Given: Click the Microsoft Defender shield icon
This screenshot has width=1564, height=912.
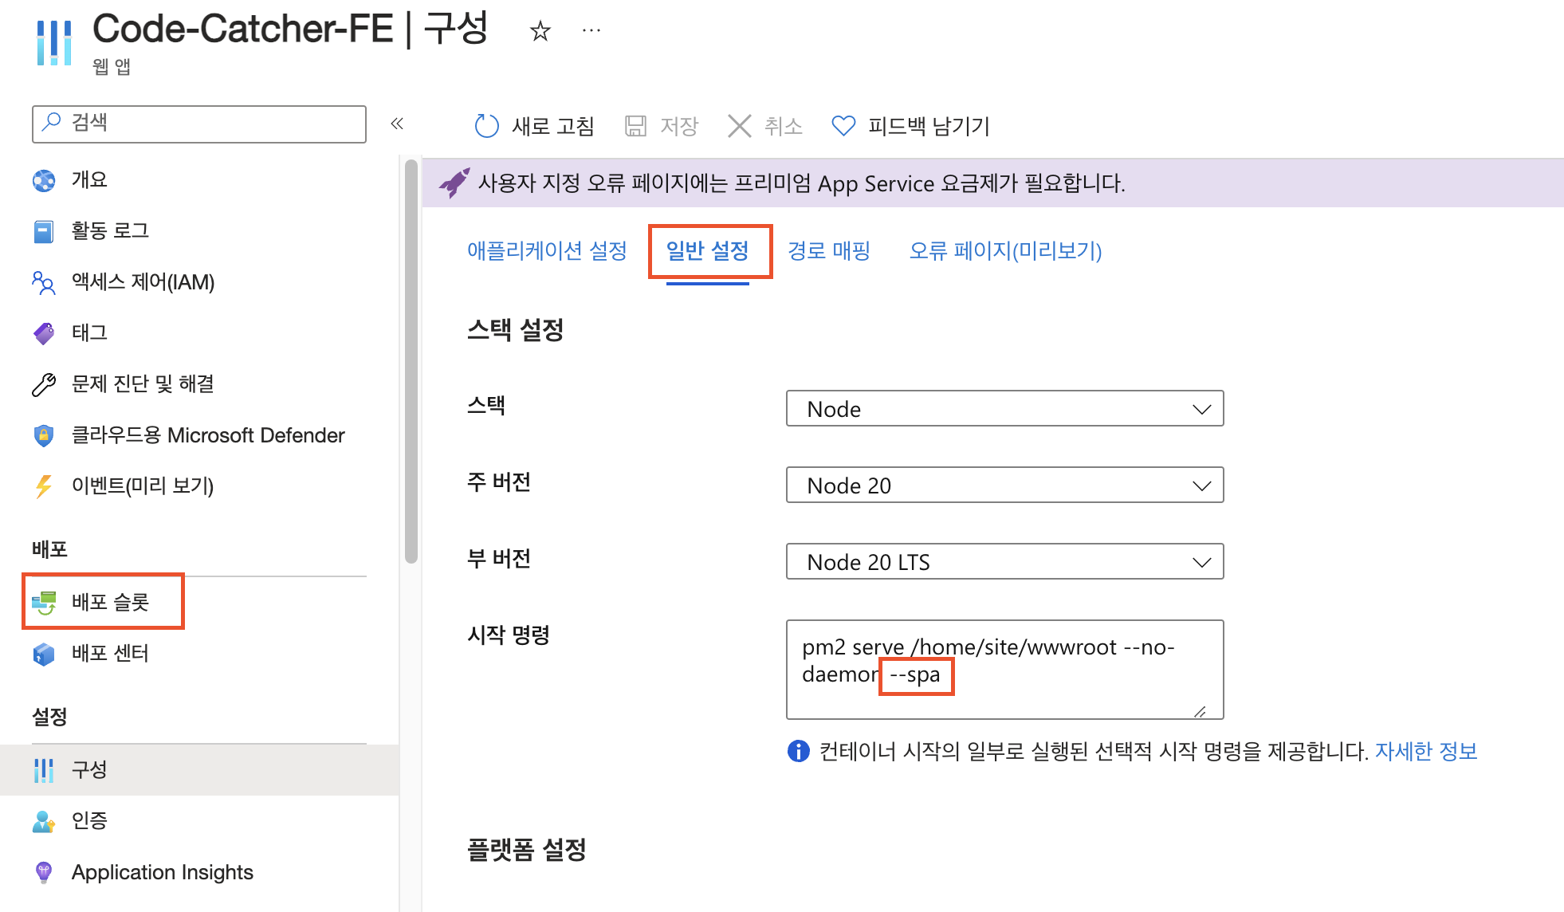Looking at the screenshot, I should click(x=44, y=435).
